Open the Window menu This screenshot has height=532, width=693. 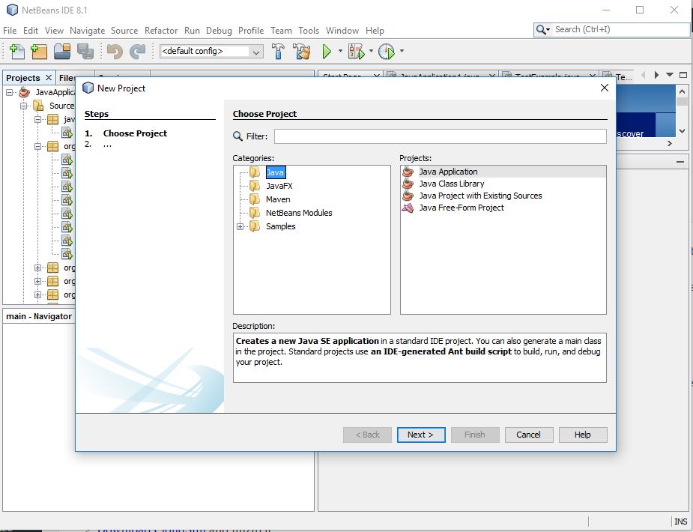[342, 31]
